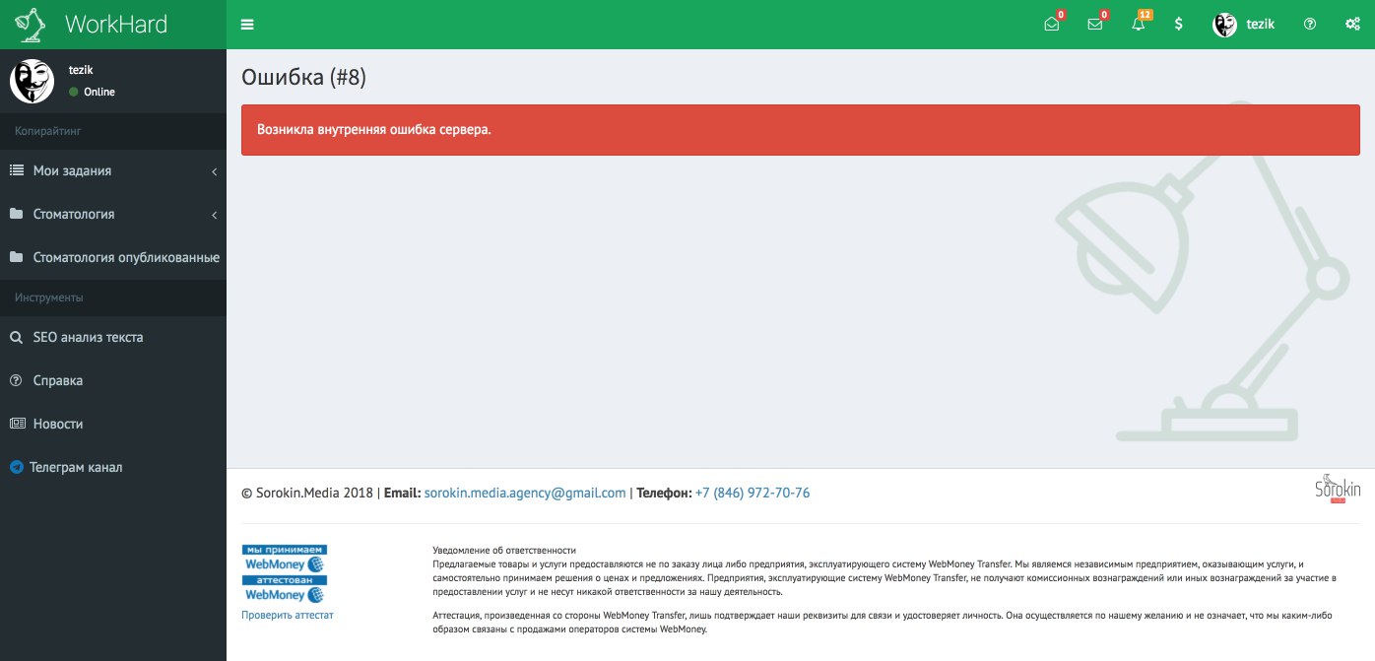Click the Уведомление об ответственности heading
The width and height of the screenshot is (1375, 661).
[x=504, y=550]
